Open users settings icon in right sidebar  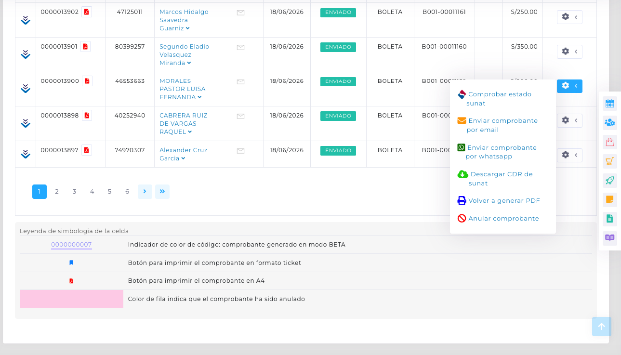pos(610,123)
